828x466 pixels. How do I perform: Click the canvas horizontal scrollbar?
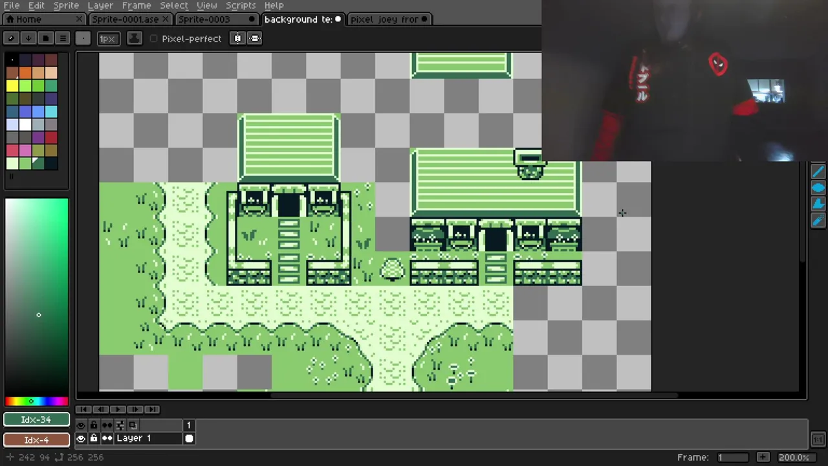coord(474,395)
